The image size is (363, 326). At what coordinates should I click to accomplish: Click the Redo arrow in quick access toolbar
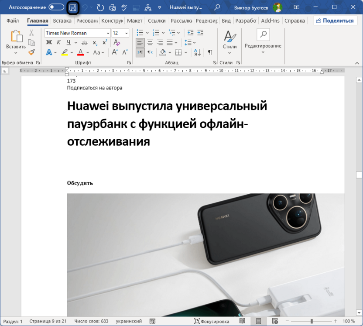pyautogui.click(x=100, y=8)
